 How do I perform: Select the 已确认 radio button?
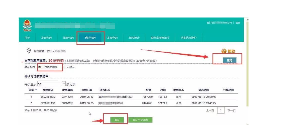[x=65, y=67]
